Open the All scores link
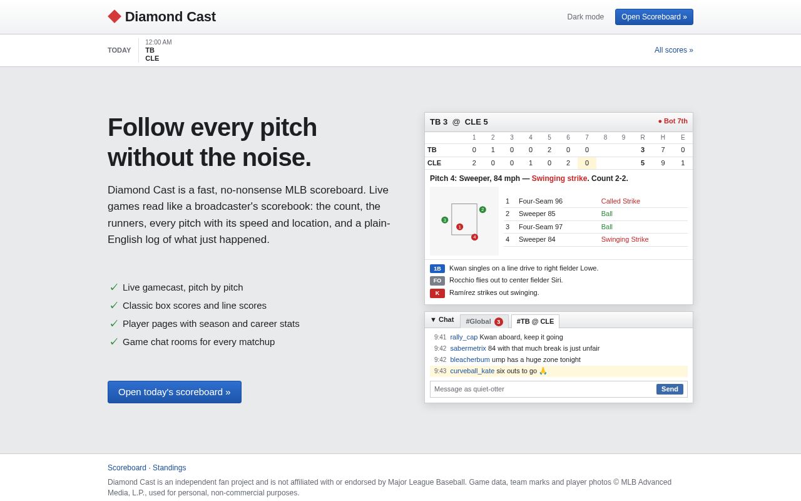 click(674, 50)
